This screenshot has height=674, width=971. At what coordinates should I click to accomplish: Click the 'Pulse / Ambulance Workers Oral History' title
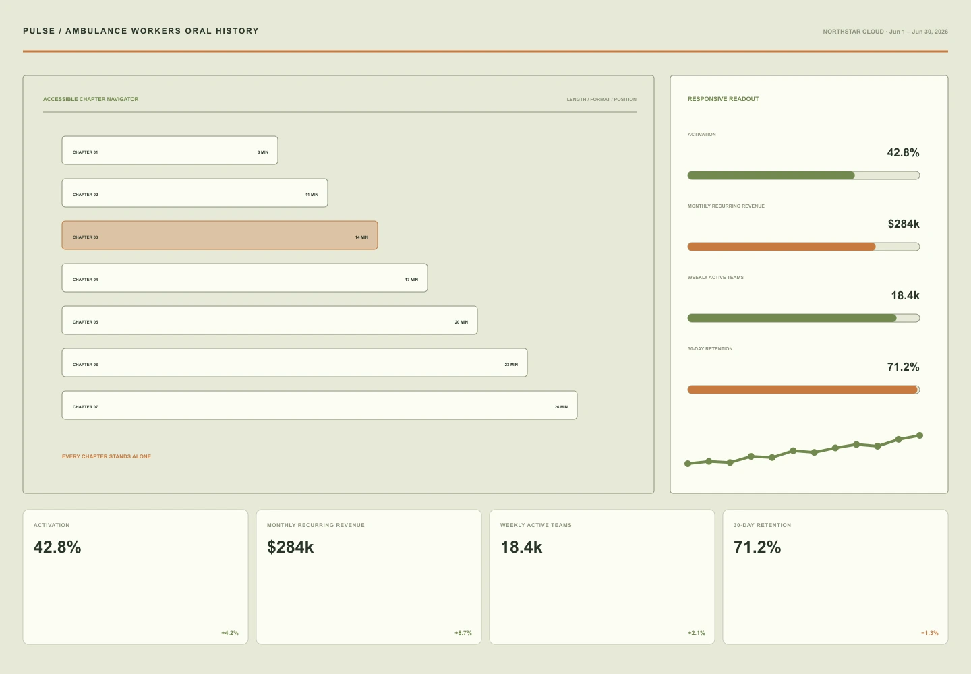click(141, 31)
